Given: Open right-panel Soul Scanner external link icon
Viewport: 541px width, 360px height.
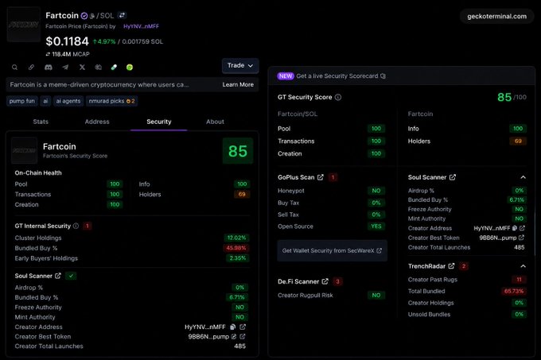Looking at the screenshot, I should pos(453,177).
